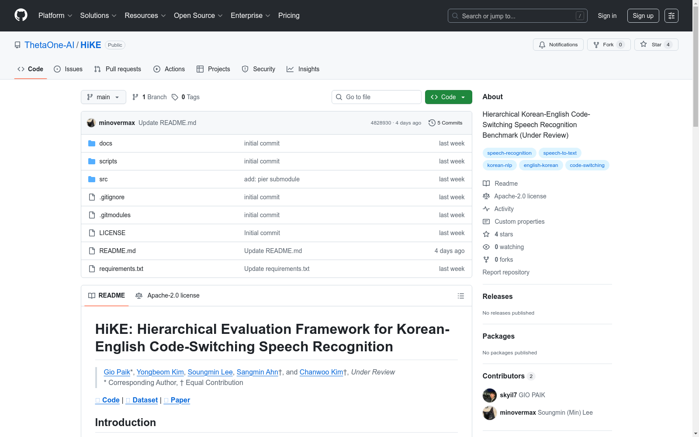Open 'add: pier submodule' commit message

point(272,179)
